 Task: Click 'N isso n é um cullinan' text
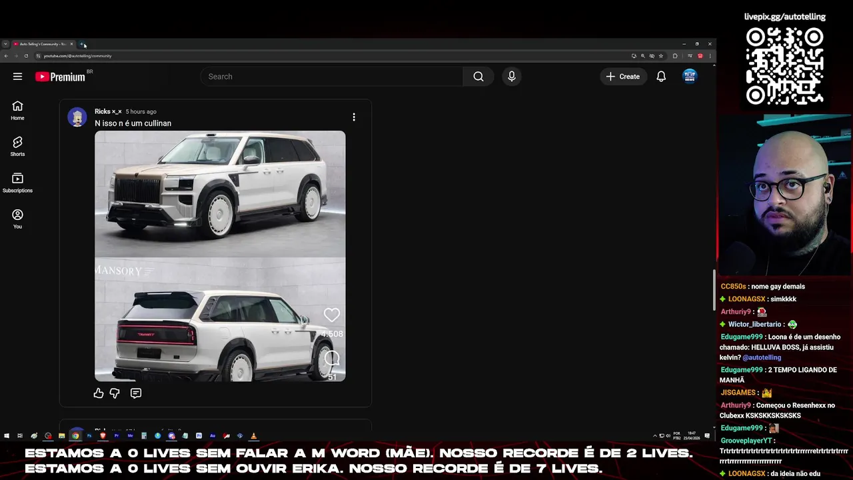(x=133, y=123)
